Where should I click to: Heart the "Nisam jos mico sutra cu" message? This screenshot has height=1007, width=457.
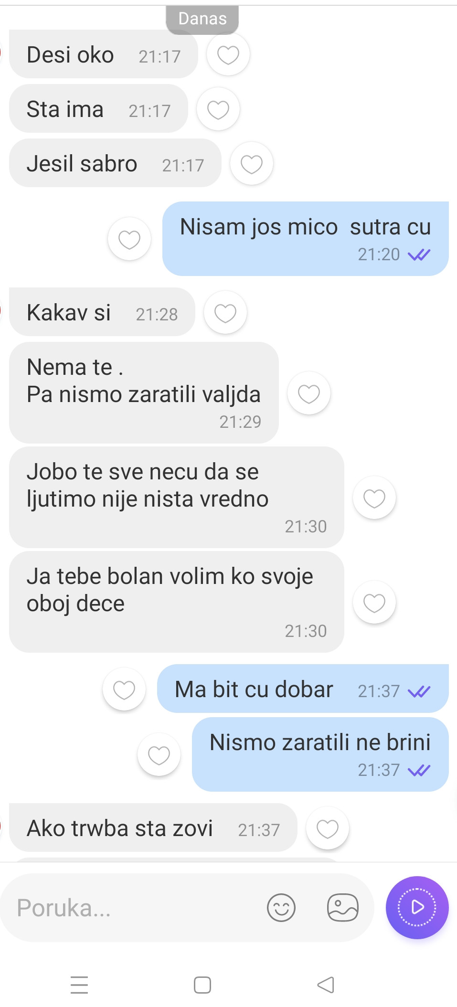click(x=129, y=239)
